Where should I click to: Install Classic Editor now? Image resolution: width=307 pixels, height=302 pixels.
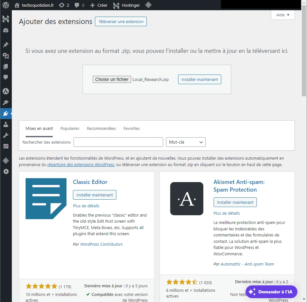95,195
